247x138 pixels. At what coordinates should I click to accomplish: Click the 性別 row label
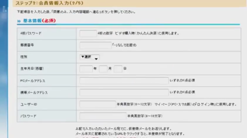pos(24,57)
